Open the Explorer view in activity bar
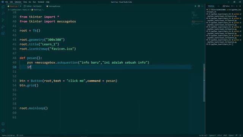The width and height of the screenshot is (243, 137). click(x=3, y=7)
